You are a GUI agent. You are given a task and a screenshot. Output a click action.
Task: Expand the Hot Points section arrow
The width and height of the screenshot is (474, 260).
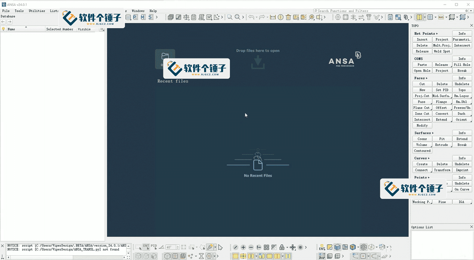(x=437, y=34)
